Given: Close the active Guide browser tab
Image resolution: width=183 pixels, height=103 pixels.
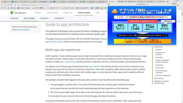Looking at the screenshot, I should pos(116,2).
